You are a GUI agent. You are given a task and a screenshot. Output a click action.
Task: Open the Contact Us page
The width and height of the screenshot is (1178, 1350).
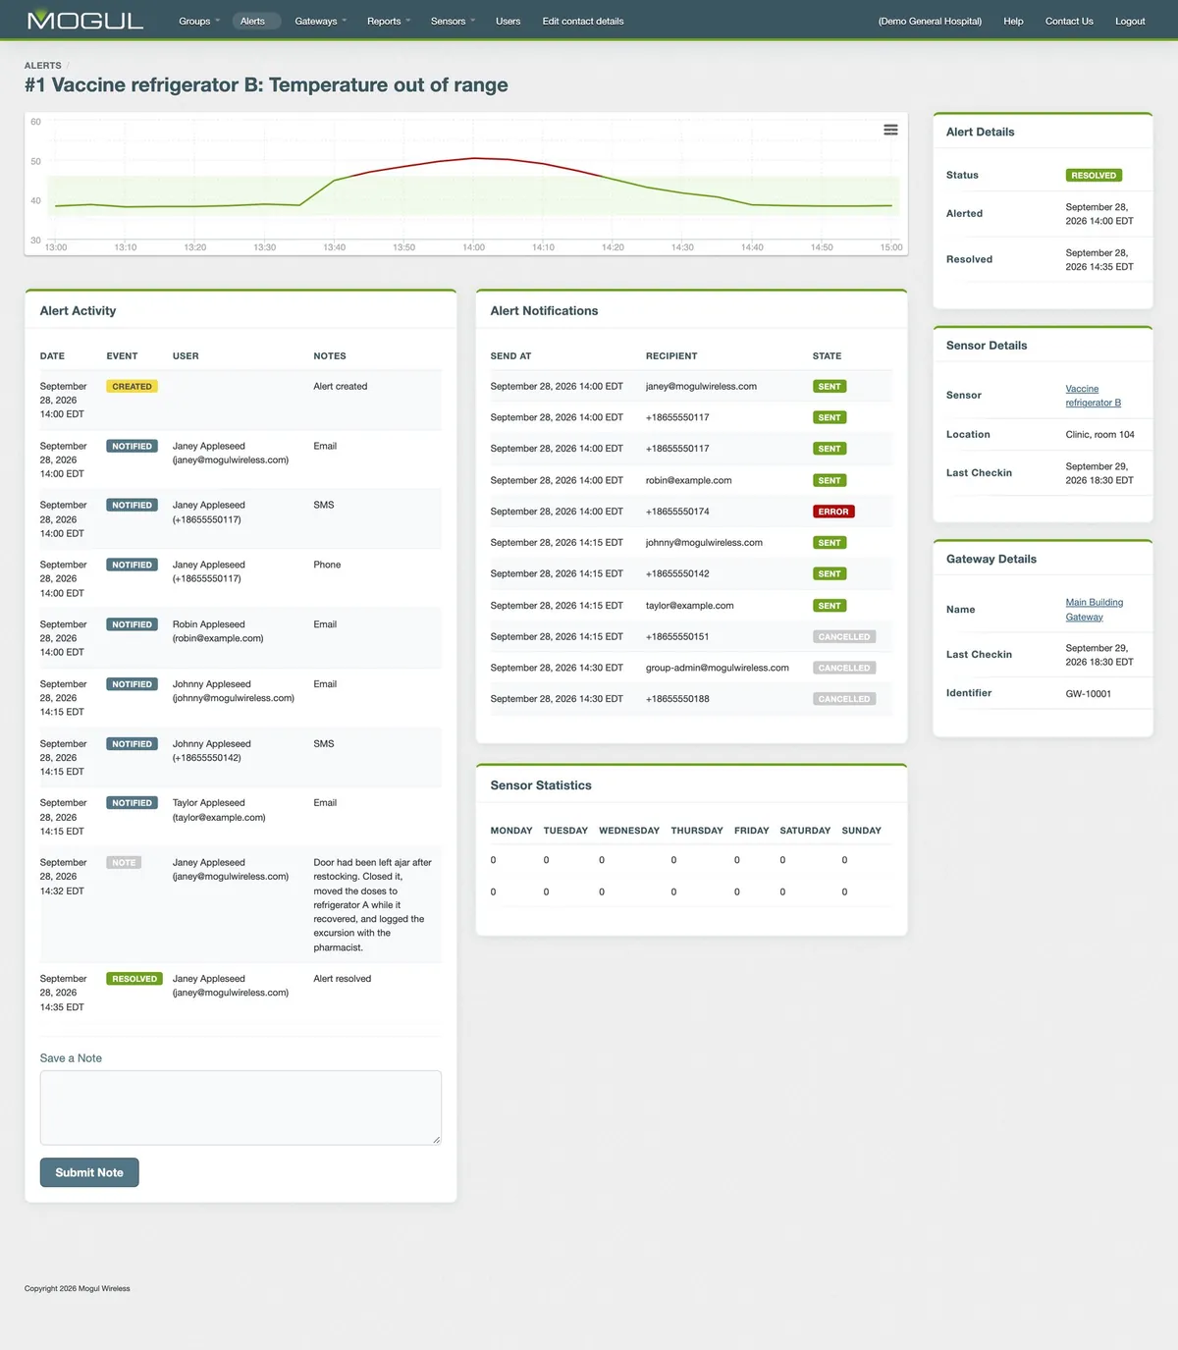tap(1069, 21)
